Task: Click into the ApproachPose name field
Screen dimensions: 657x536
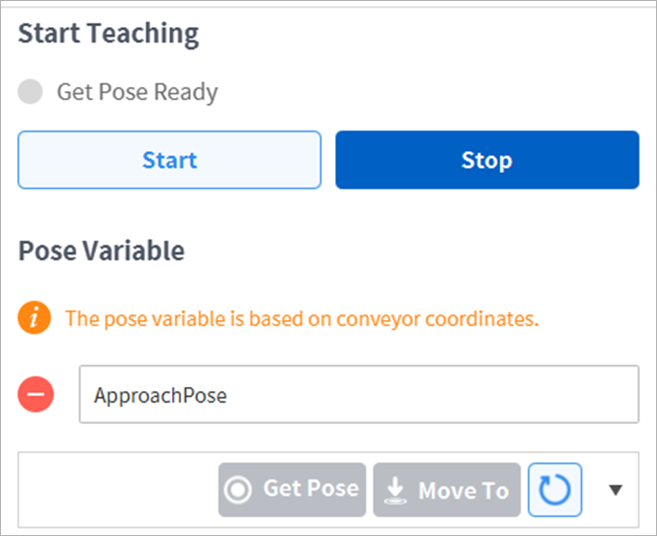Action: pos(358,394)
